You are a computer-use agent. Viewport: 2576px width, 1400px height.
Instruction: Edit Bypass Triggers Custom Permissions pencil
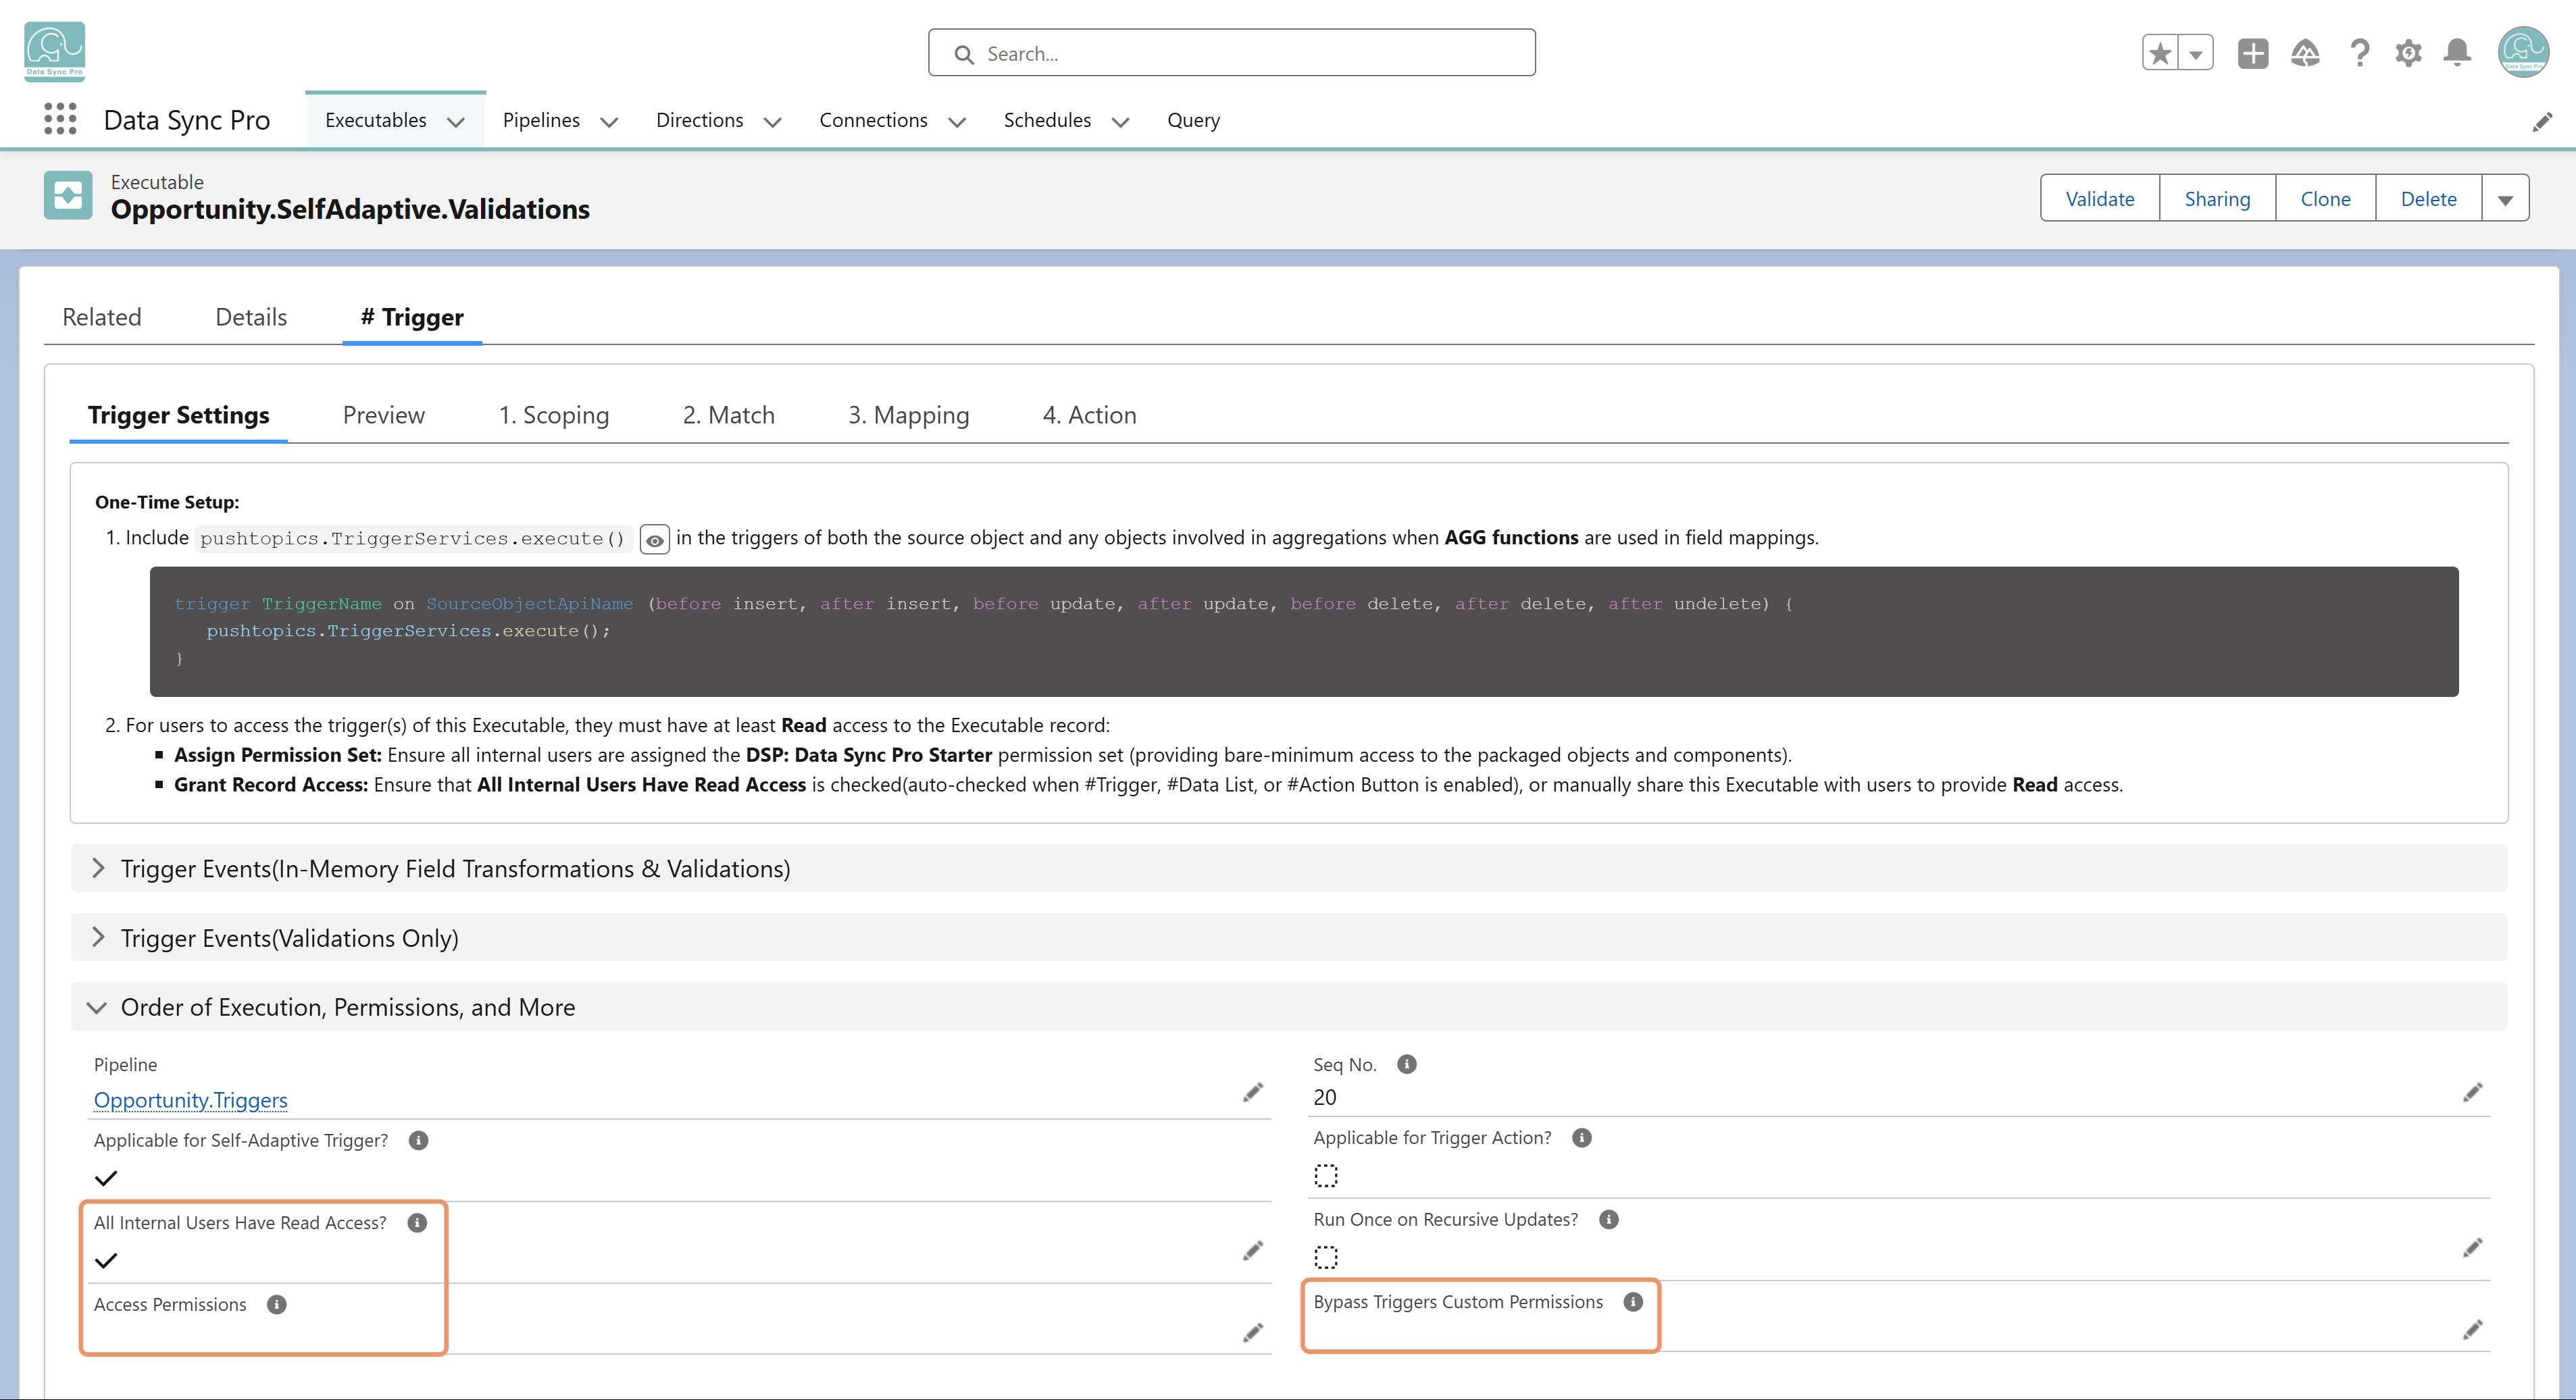coord(2473,1329)
